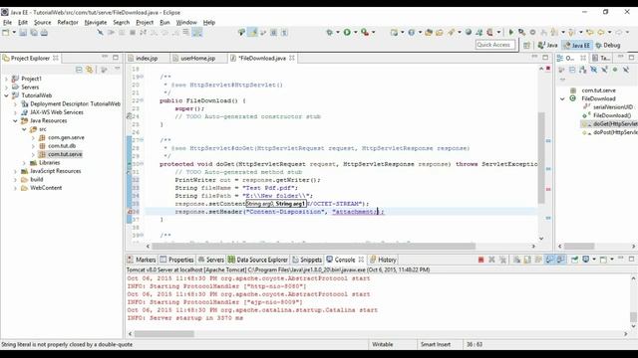Click the Save icon in the toolbar
This screenshot has width=638, height=358.
tap(23, 33)
